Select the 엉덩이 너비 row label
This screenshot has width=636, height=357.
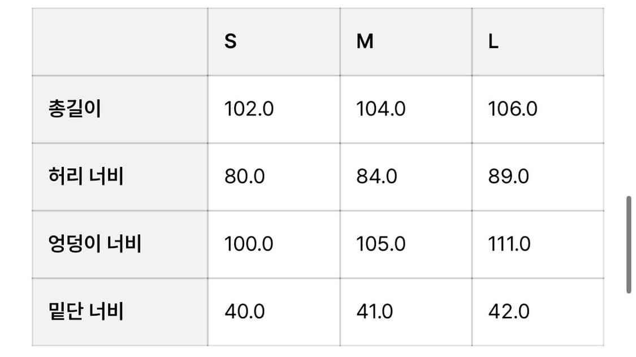tap(95, 244)
